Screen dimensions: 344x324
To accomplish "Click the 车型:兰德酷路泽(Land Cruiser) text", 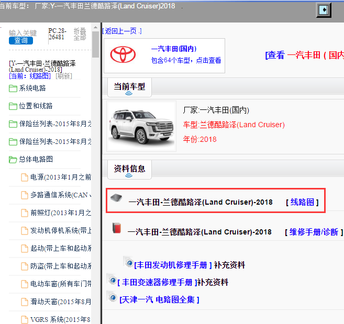I will coord(234,125).
